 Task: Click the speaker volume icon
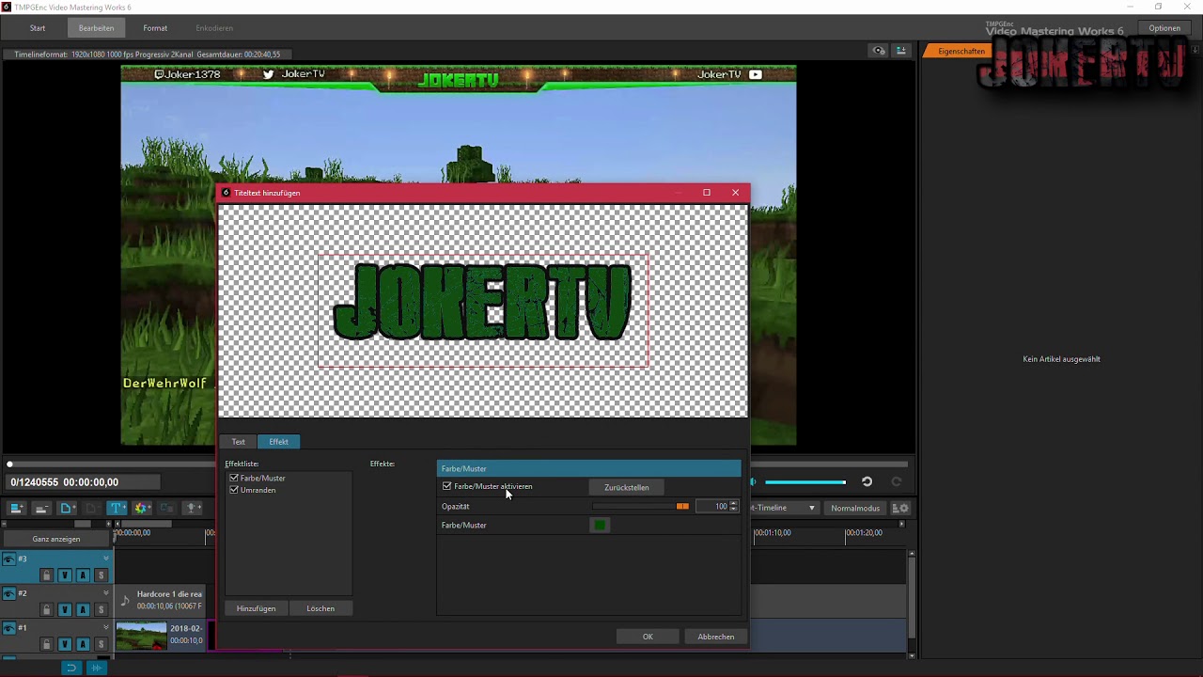pyautogui.click(x=753, y=481)
